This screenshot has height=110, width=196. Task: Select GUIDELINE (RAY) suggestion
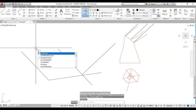point(56,58)
